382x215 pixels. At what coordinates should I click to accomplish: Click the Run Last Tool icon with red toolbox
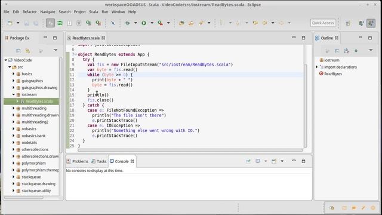click(160, 23)
